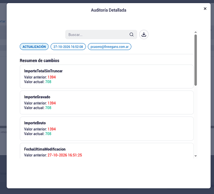Click the scrollbar down arrow
This screenshot has width=214, height=194.
pyautogui.click(x=195, y=156)
